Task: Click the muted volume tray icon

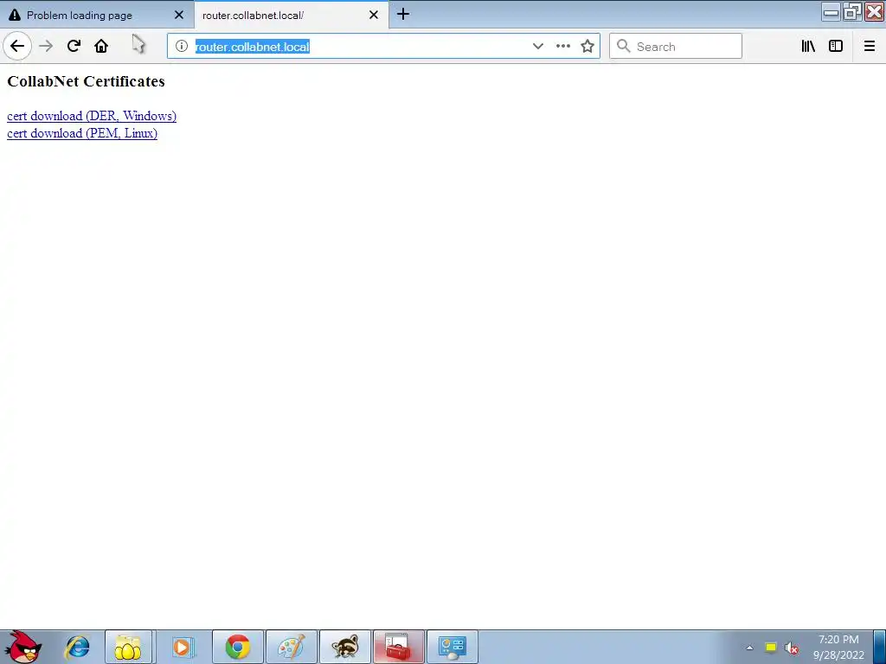Action: pos(793,648)
